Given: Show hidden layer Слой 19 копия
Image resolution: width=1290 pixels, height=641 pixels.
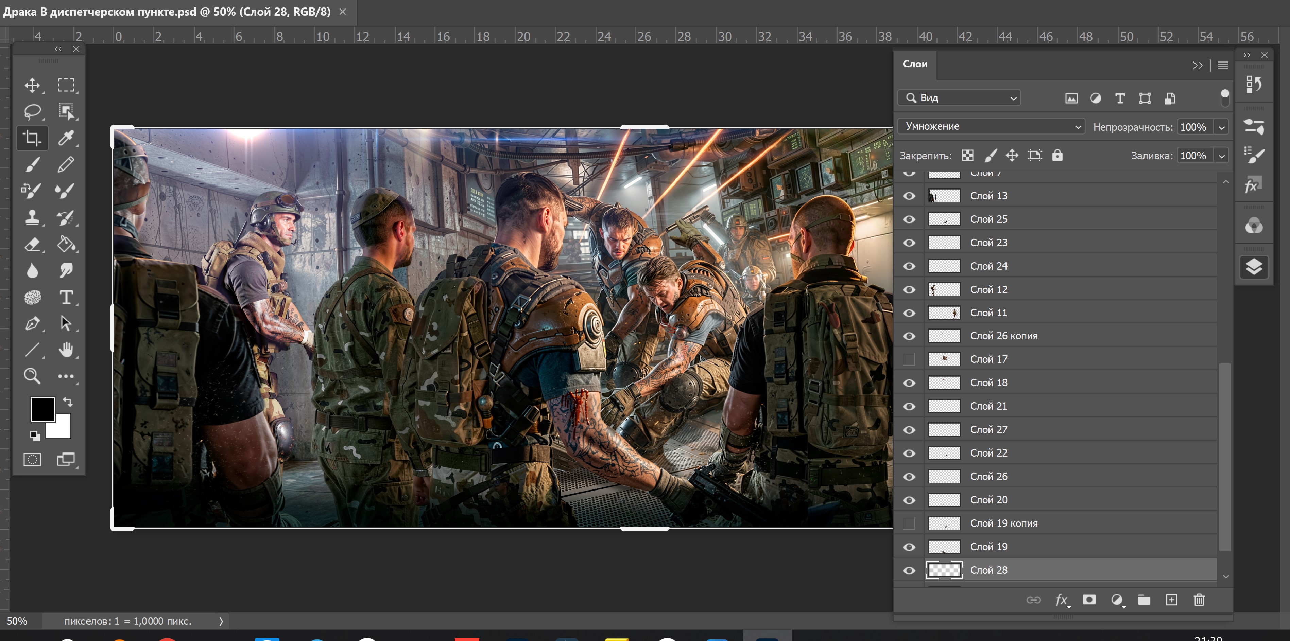Looking at the screenshot, I should tap(909, 523).
